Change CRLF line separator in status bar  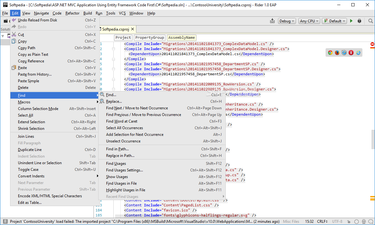pyautogui.click(x=322, y=222)
